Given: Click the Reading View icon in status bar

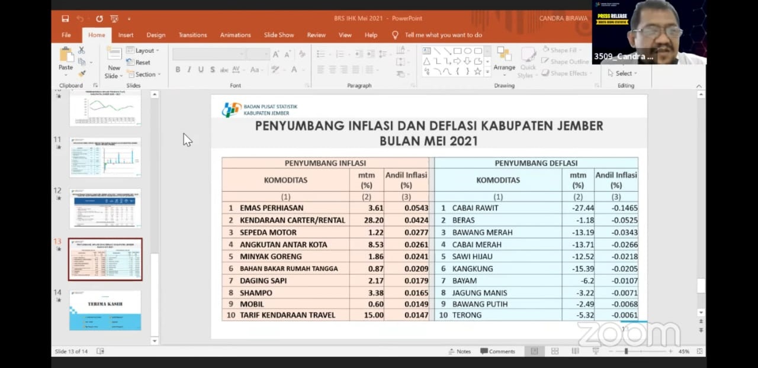Looking at the screenshot, I should point(575,351).
